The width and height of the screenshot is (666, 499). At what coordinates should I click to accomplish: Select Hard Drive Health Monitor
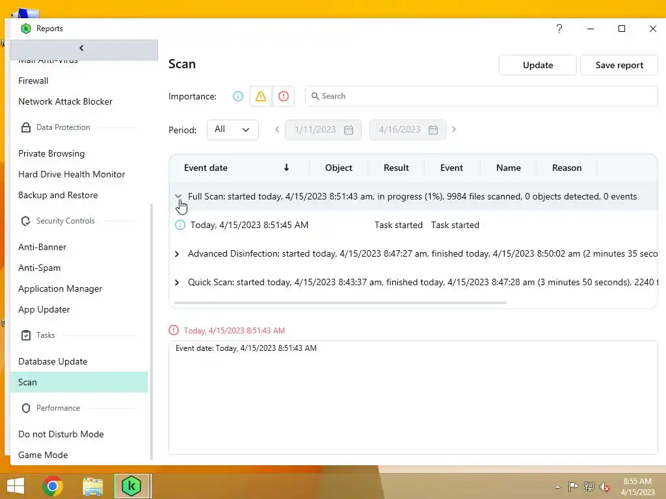tap(72, 174)
